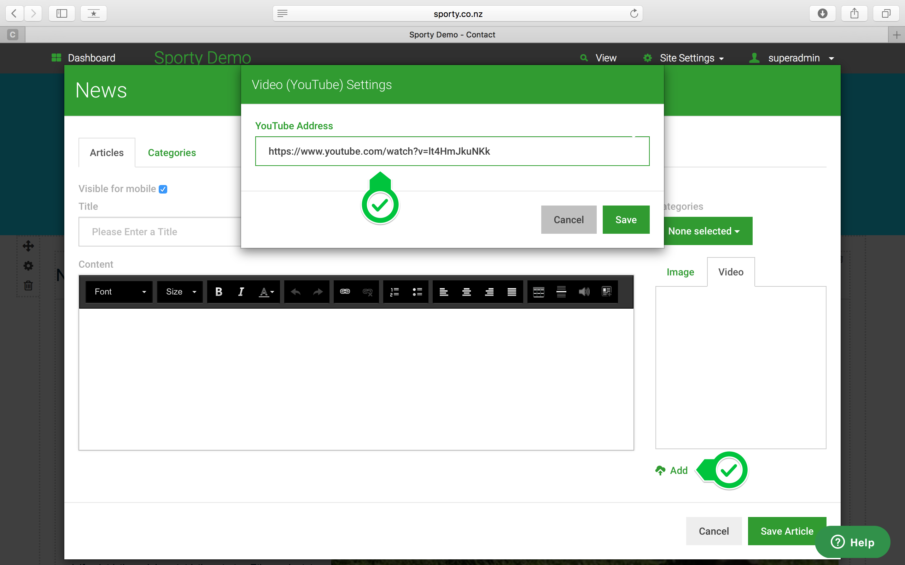
Task: Click inside the content editor area
Action: tap(356, 379)
